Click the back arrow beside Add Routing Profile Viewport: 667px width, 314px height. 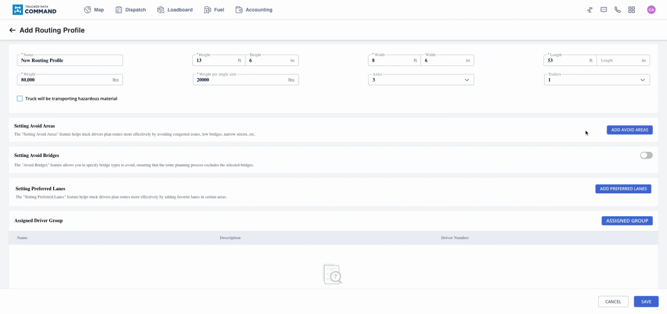(13, 31)
